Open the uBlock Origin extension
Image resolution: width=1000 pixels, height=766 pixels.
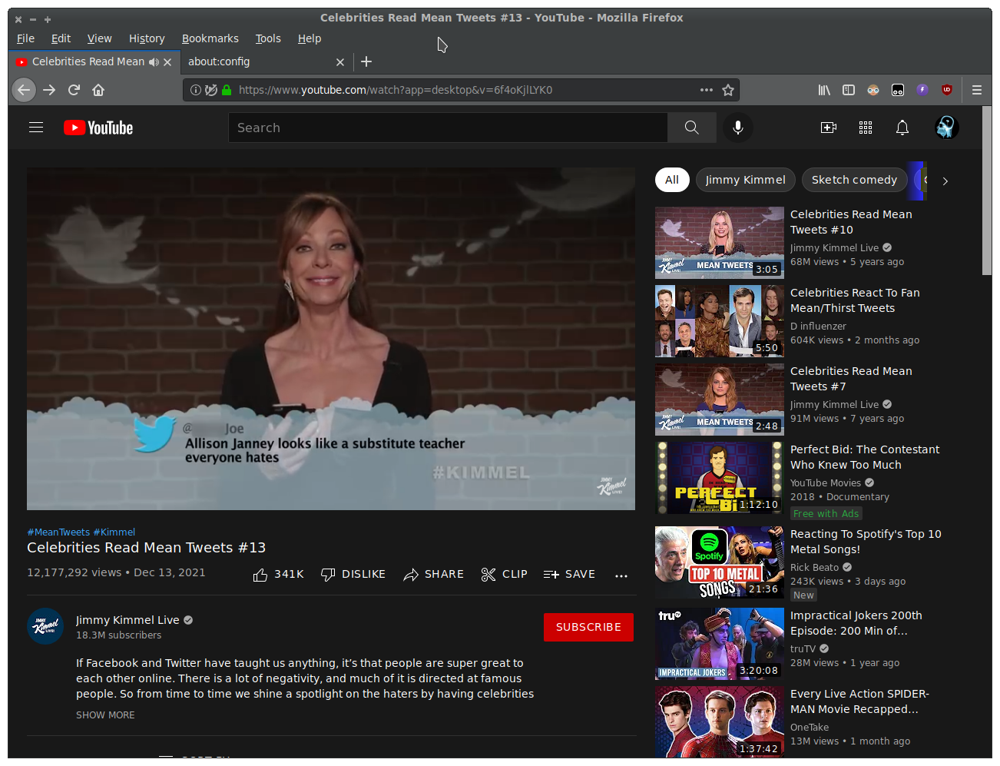point(947,90)
